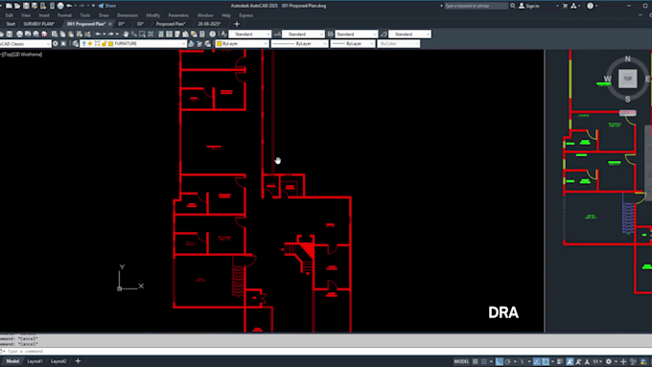Toggle FURNITURE layer on/off light bulb
The image size is (652, 367).
(84, 44)
